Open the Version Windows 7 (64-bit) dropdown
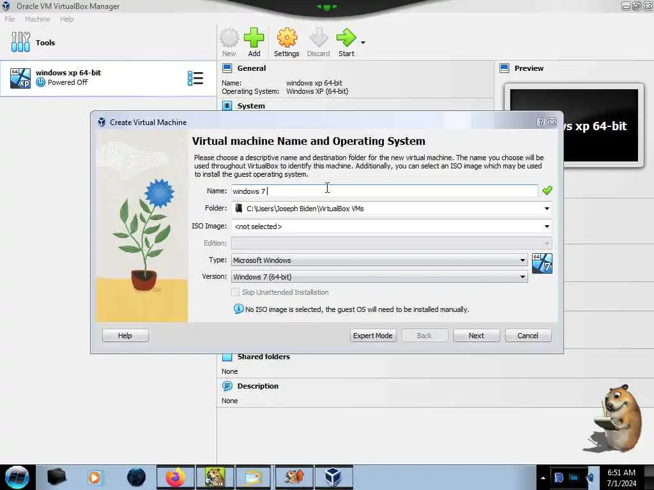Screen dimensions: 654x490 coord(379,277)
